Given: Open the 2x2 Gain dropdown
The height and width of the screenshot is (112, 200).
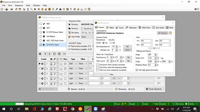Looking at the screenshot, I should 165,41.
